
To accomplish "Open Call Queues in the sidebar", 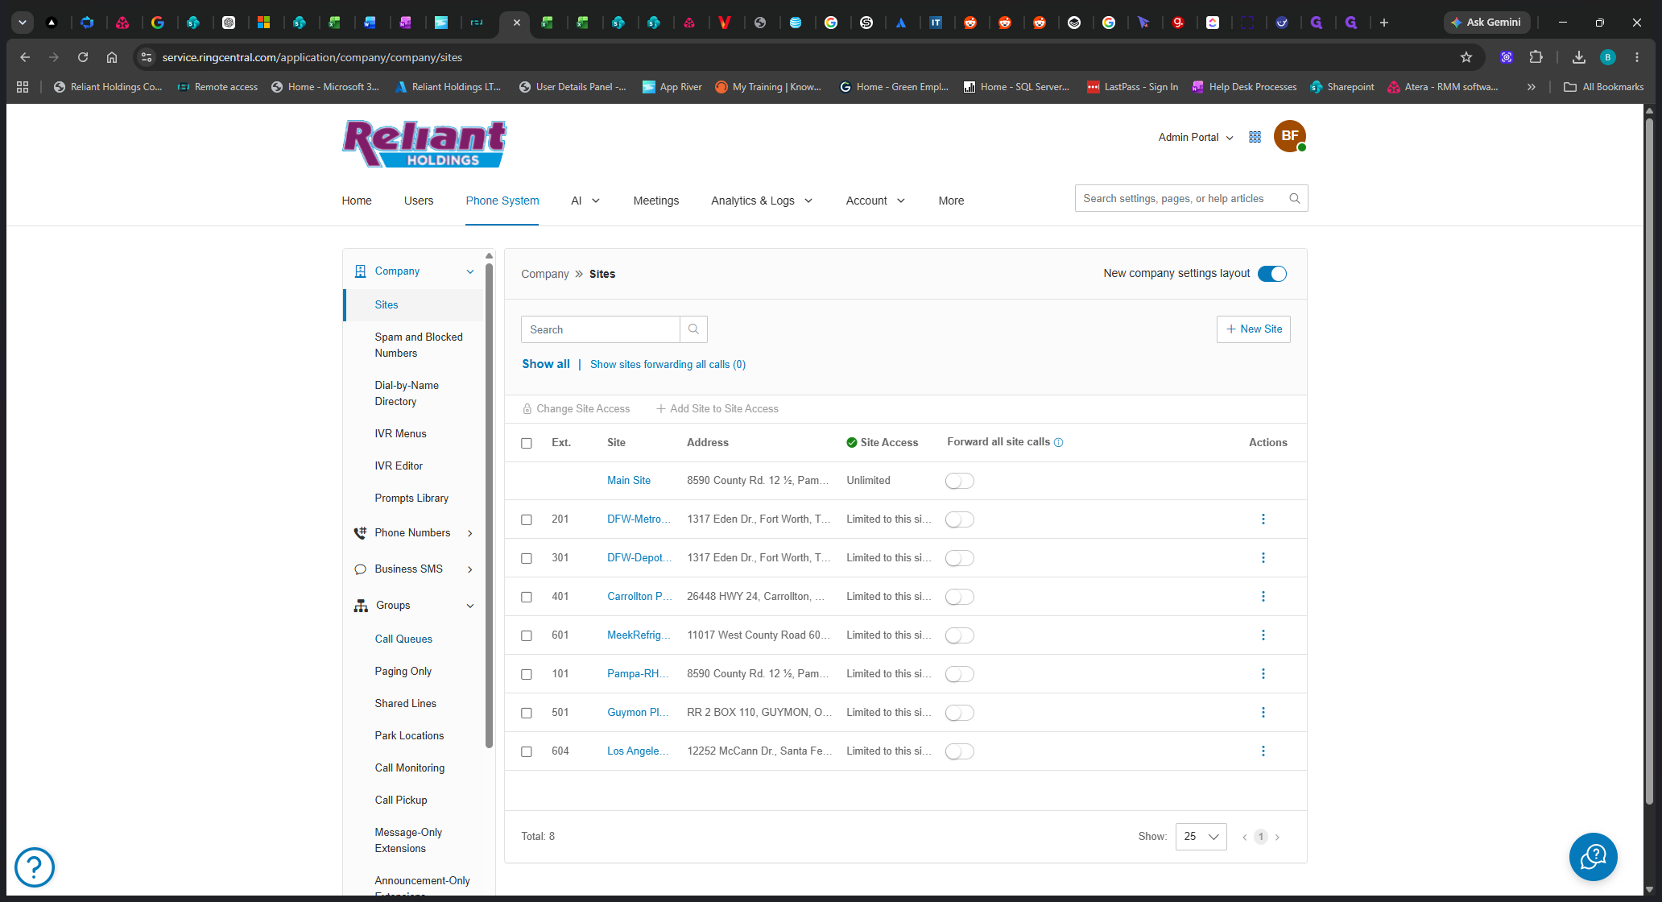I will (403, 639).
